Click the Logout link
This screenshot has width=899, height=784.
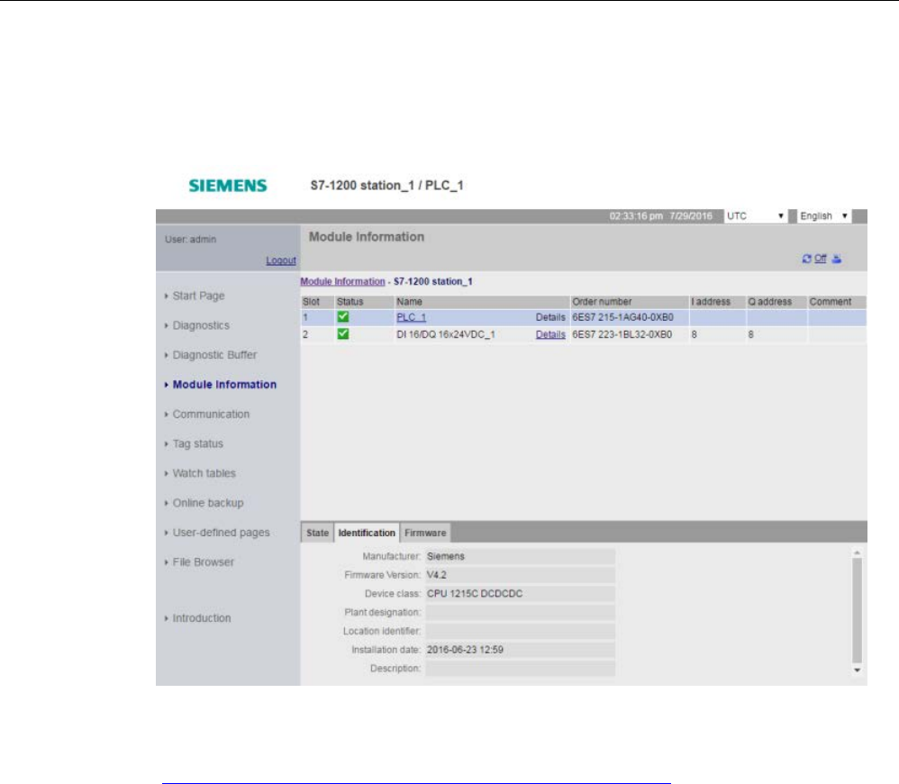pyautogui.click(x=281, y=260)
